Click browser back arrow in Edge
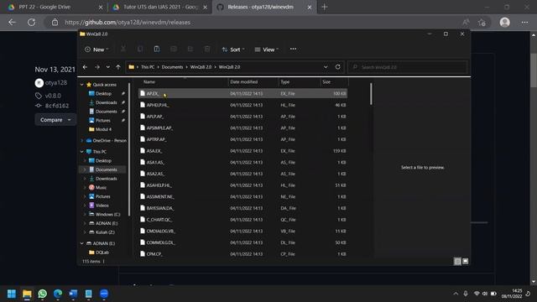 tap(13, 23)
